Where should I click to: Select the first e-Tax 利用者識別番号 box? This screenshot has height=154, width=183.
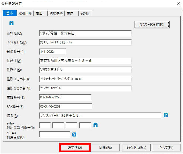point(45,125)
